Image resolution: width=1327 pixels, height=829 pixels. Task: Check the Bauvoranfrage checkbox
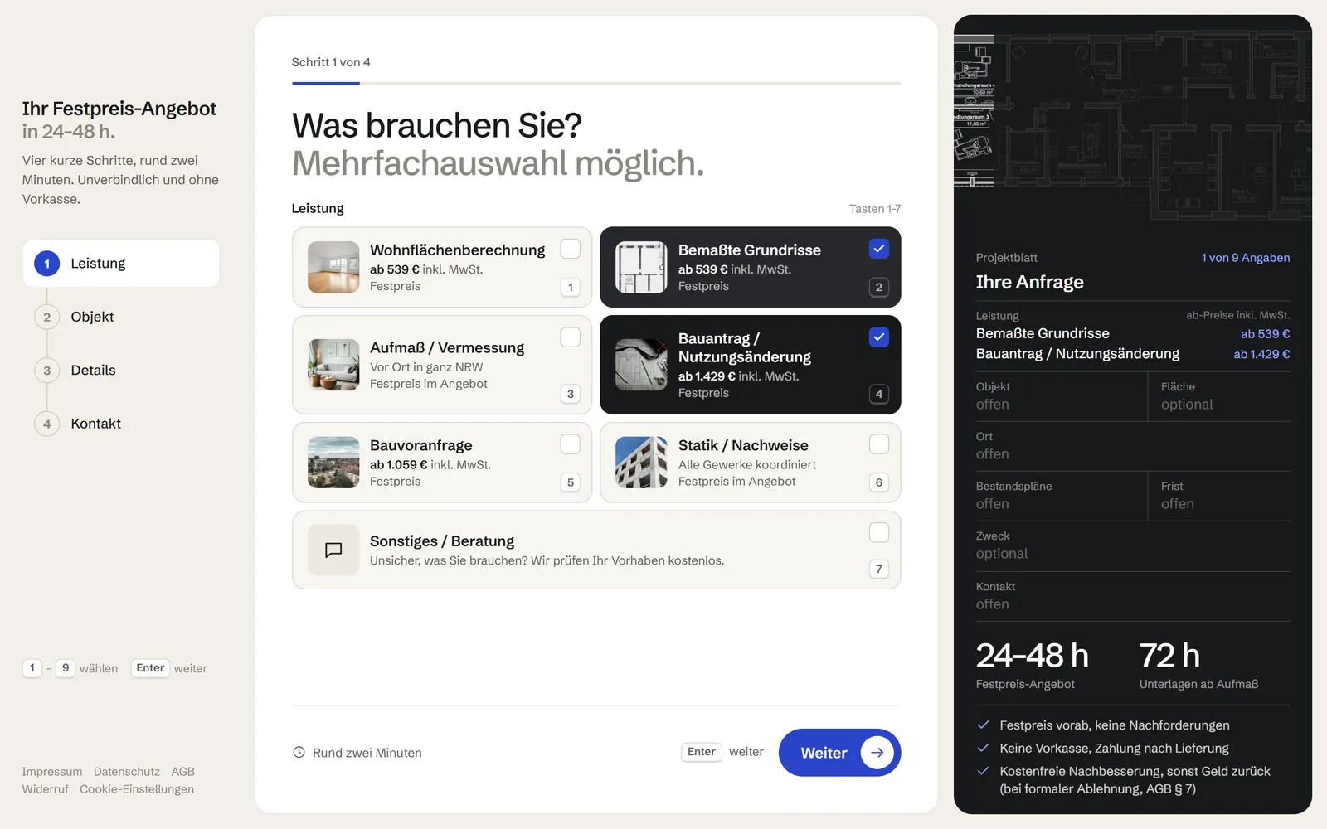tap(571, 444)
